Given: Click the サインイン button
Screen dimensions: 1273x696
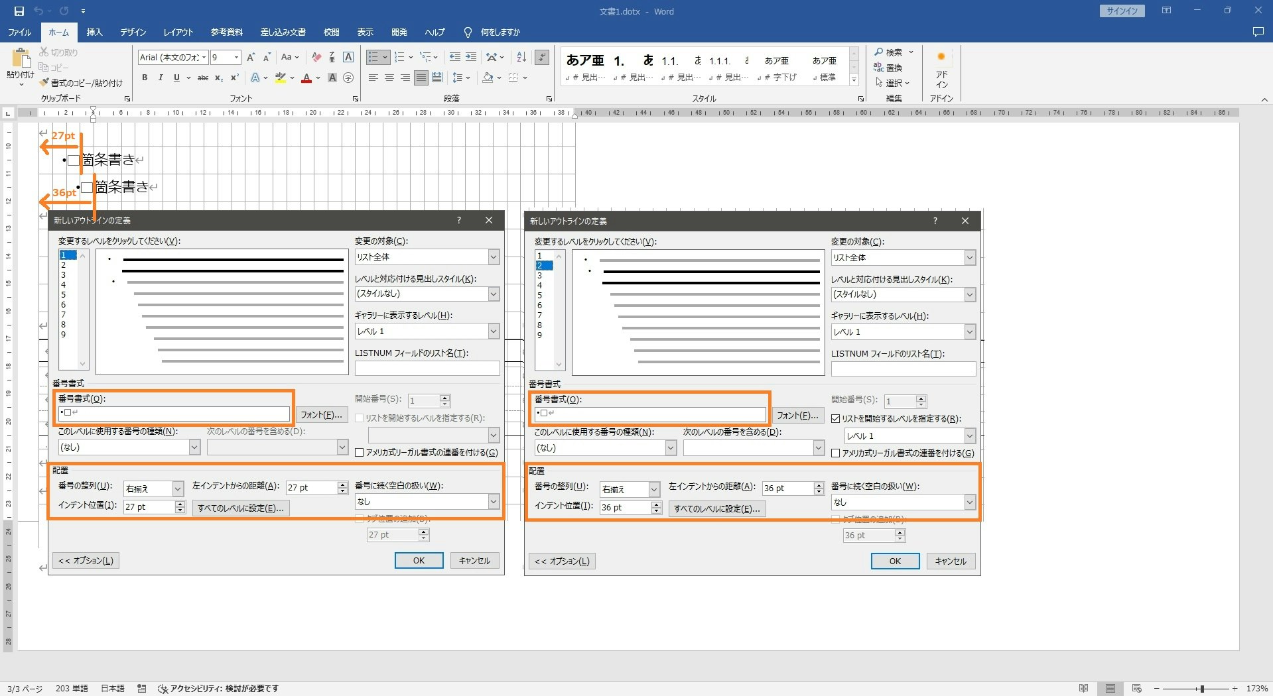Looking at the screenshot, I should tap(1122, 11).
